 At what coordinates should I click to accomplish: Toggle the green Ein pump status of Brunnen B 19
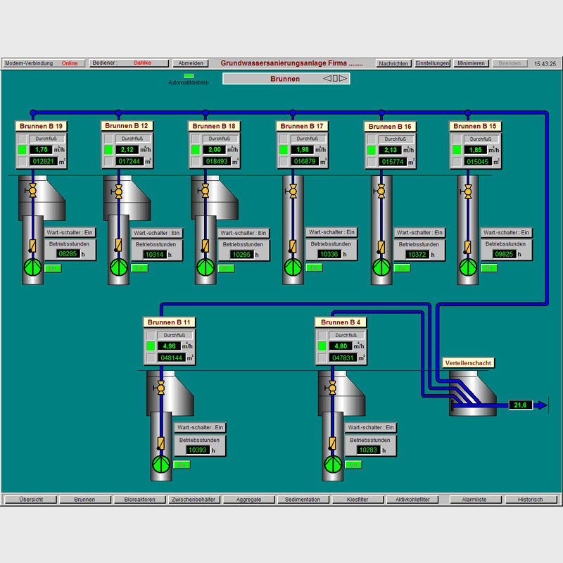pyautogui.click(x=53, y=268)
